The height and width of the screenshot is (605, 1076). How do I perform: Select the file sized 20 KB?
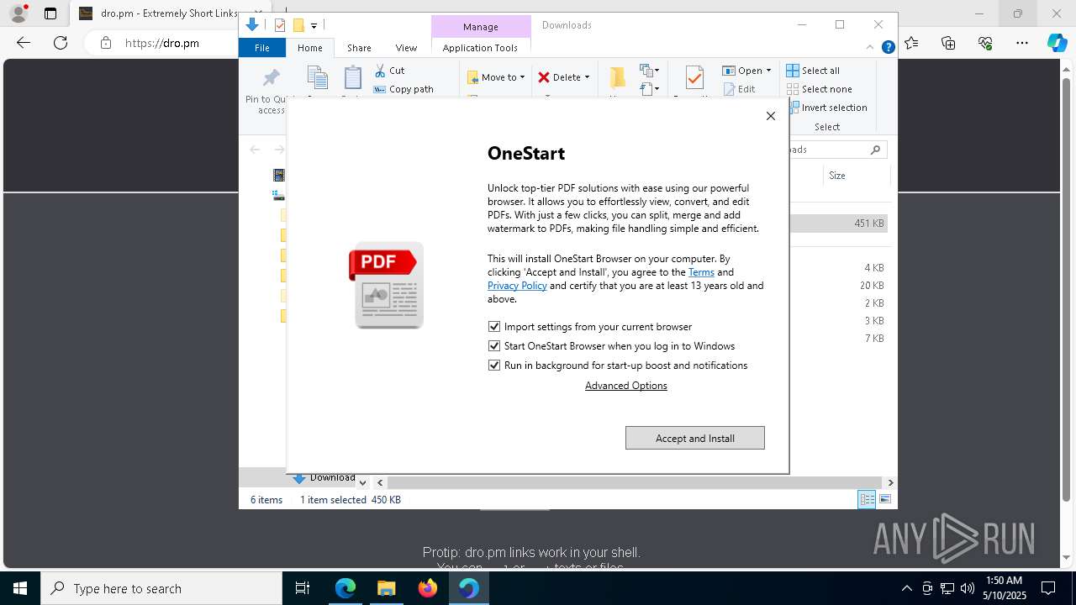coord(839,286)
